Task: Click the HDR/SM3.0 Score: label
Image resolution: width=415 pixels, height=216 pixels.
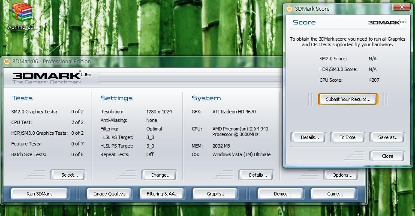Action: tap(339, 69)
